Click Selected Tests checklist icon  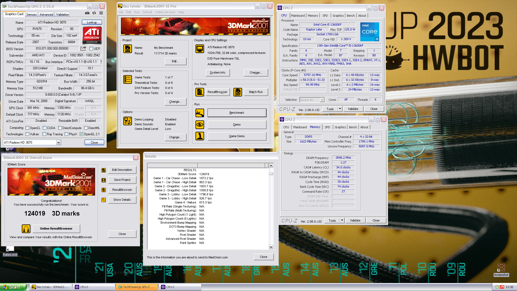[x=127, y=79]
